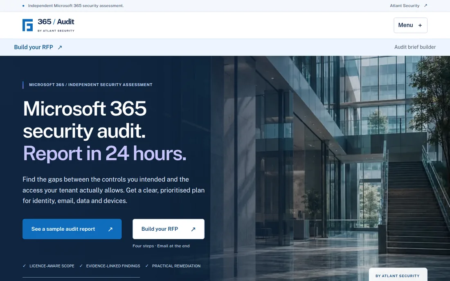Click the 365 / Audit wordmark text
Image resolution: width=450 pixels, height=281 pixels.
point(56,22)
